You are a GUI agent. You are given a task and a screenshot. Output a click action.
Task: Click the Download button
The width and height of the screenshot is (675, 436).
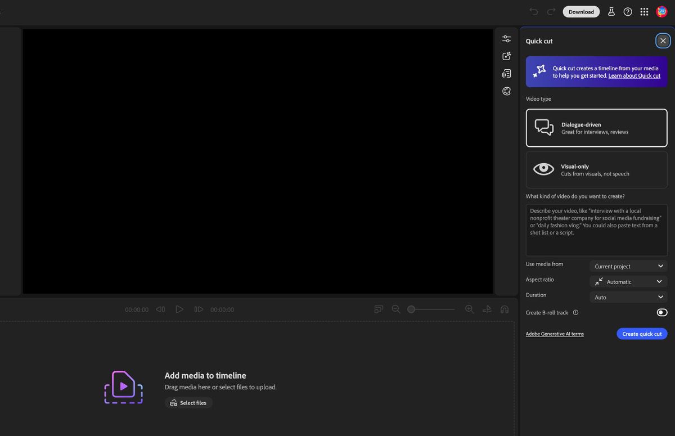point(581,12)
